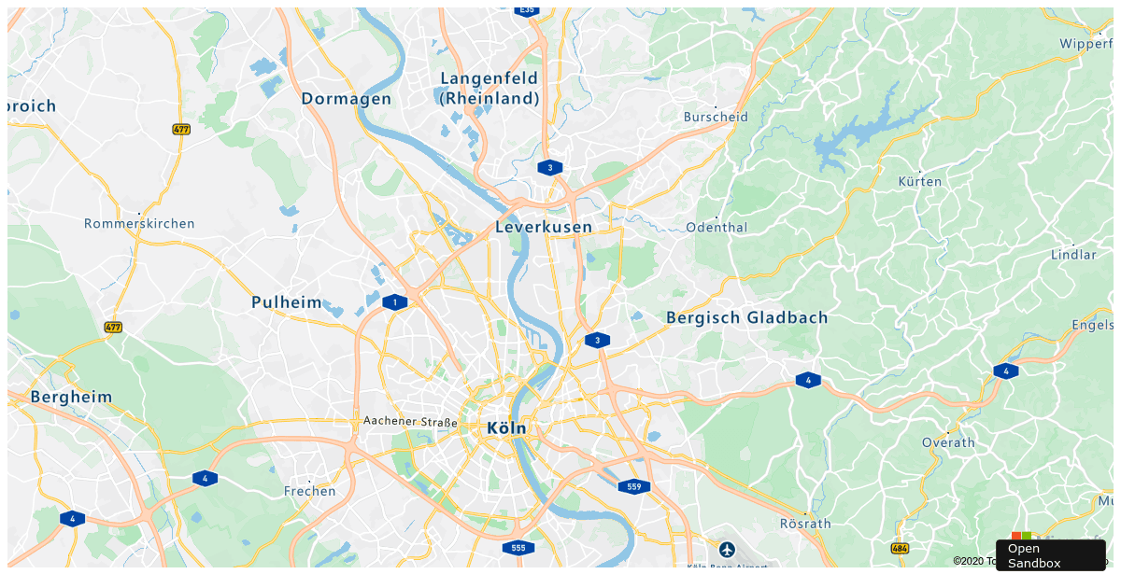Screen dimensions: 1121x588
Task: Click the Köln Bonn Airport plane icon
Action: point(727,548)
